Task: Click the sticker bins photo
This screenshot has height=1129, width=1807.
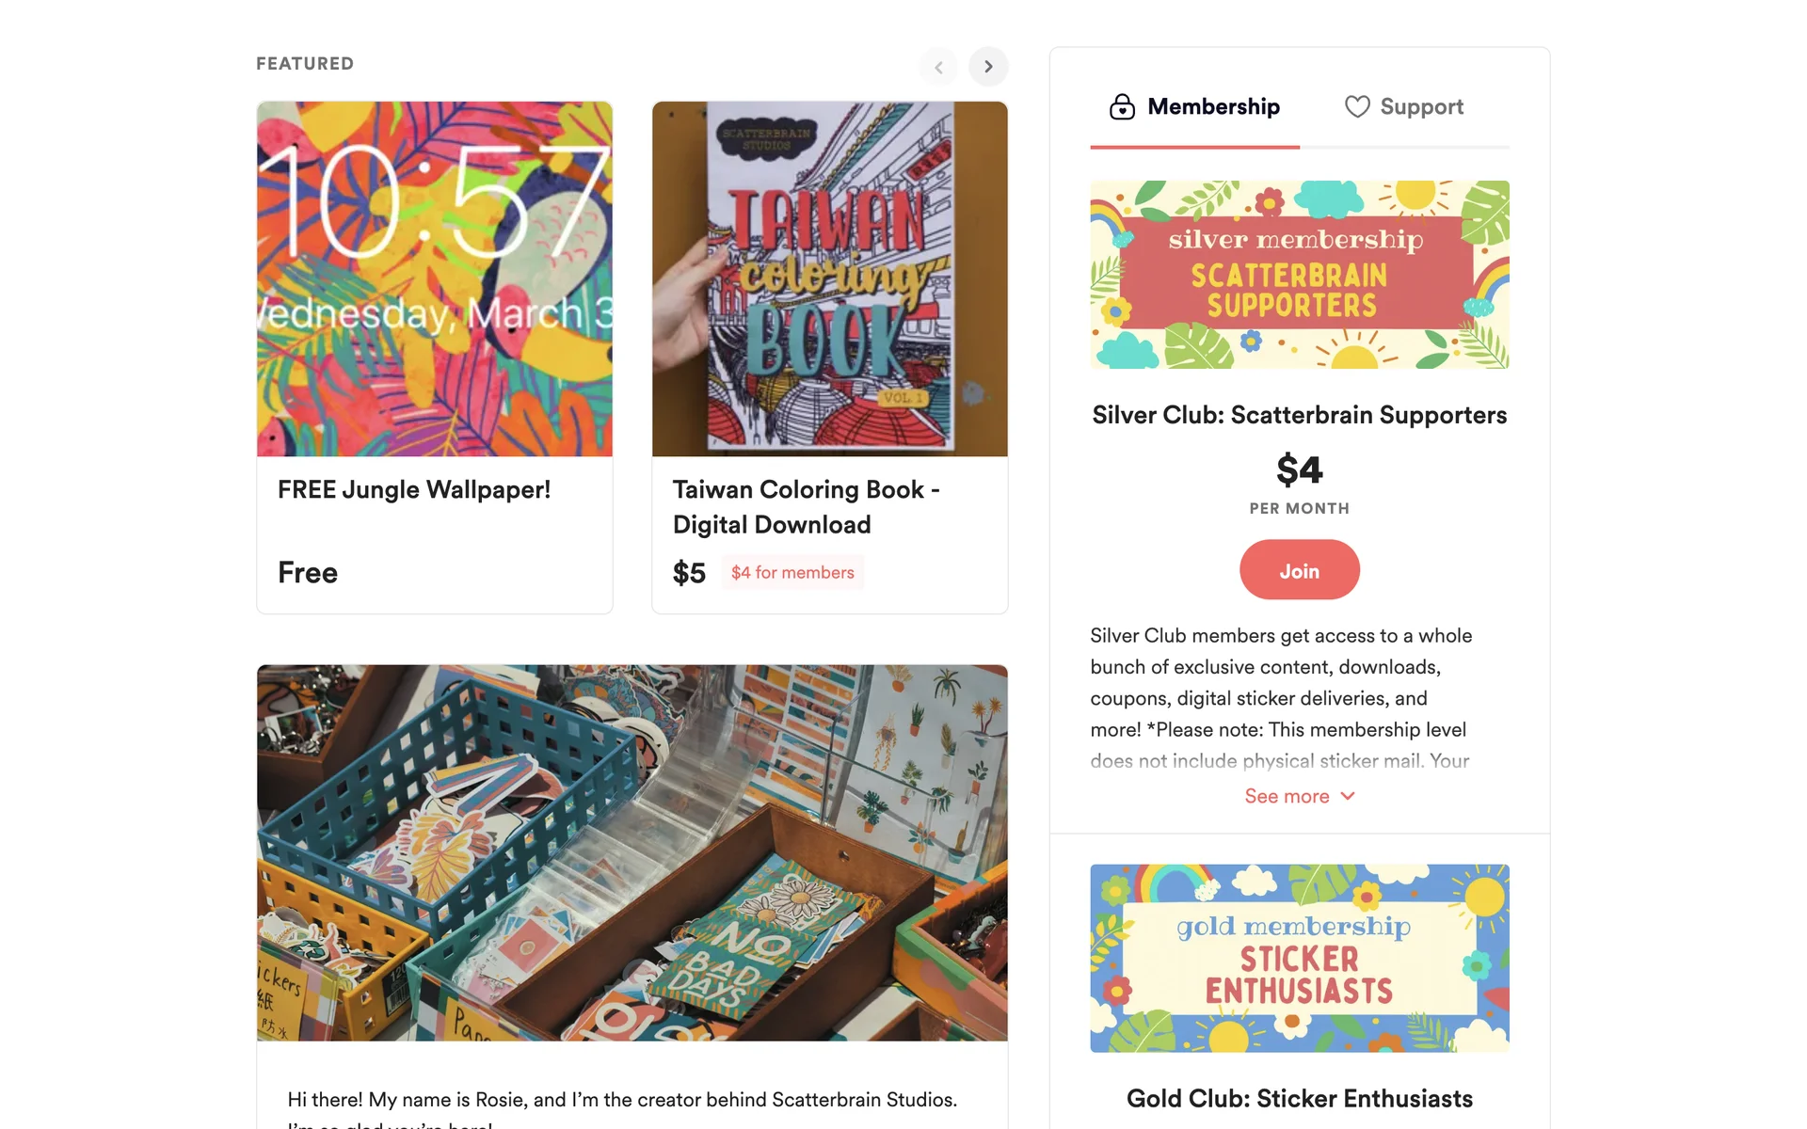Action: click(632, 852)
